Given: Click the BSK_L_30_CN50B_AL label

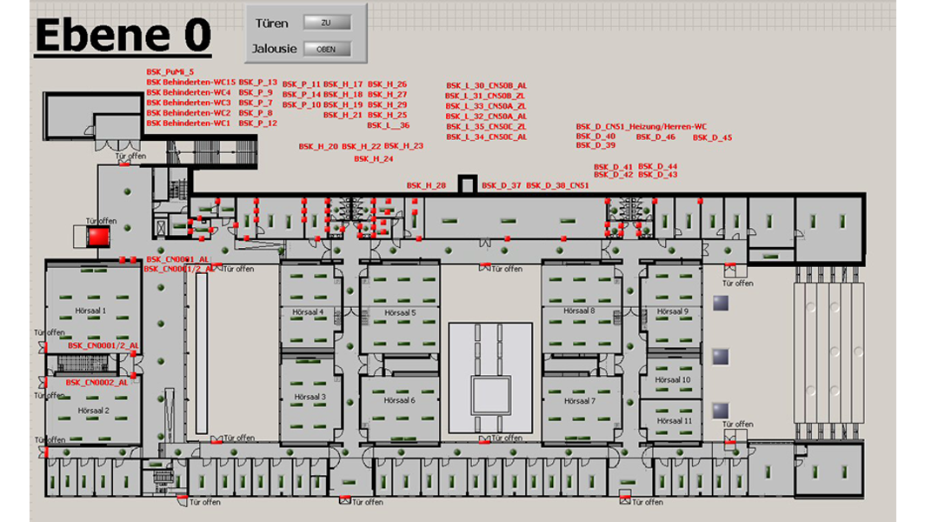Looking at the screenshot, I should (486, 85).
